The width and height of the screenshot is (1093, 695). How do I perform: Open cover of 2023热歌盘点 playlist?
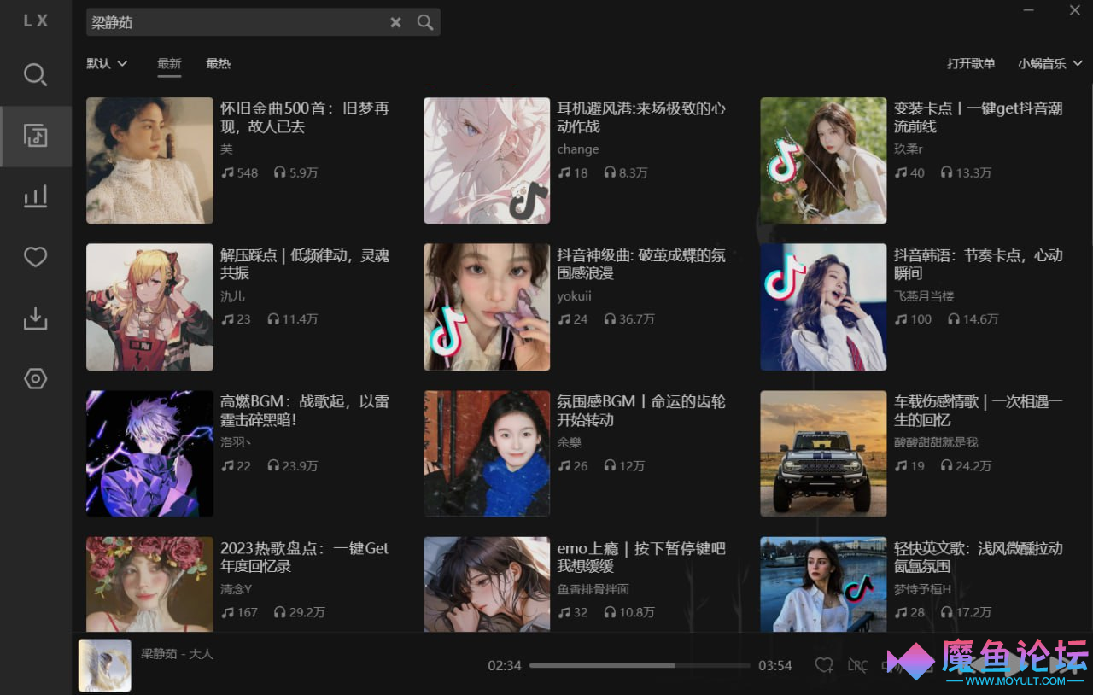coord(149,584)
